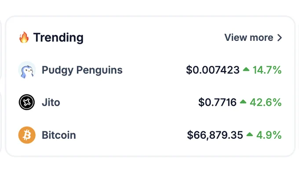Viewport: 299px width, 170px height.
Task: Click the $0.007423 price value
Action: tap(213, 70)
